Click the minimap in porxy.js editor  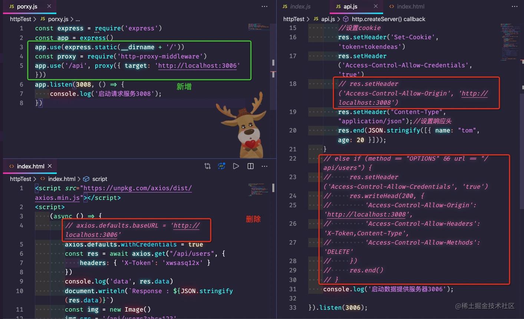(259, 27)
